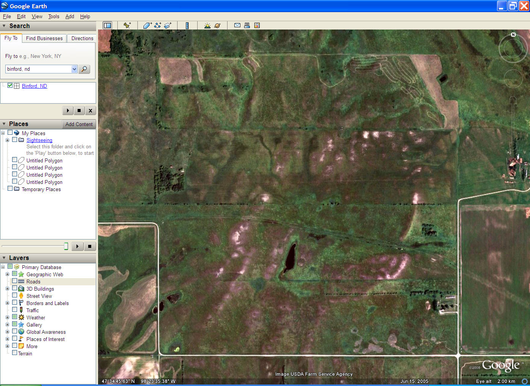Open the Edit menu
This screenshot has height=386, width=530.
pyautogui.click(x=21, y=16)
